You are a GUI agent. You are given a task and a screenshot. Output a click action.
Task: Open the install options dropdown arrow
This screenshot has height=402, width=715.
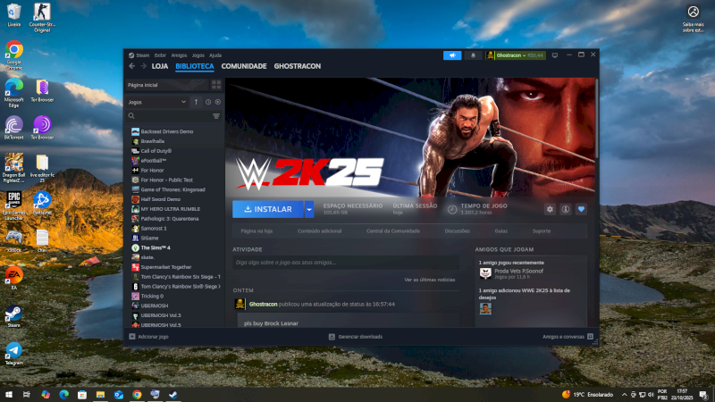309,209
